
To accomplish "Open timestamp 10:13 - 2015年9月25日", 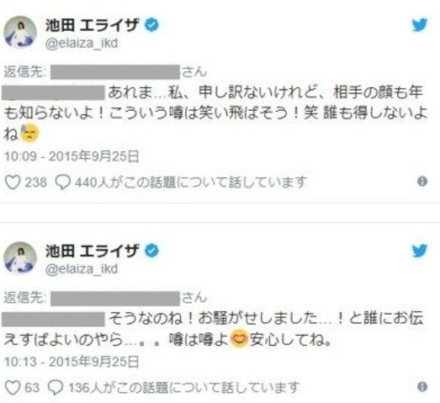I will click(71, 362).
